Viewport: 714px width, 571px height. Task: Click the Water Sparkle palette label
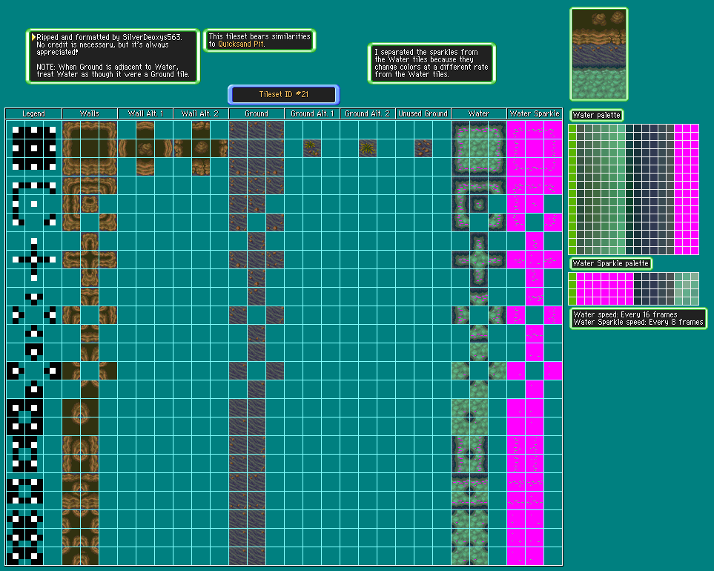[x=611, y=264]
